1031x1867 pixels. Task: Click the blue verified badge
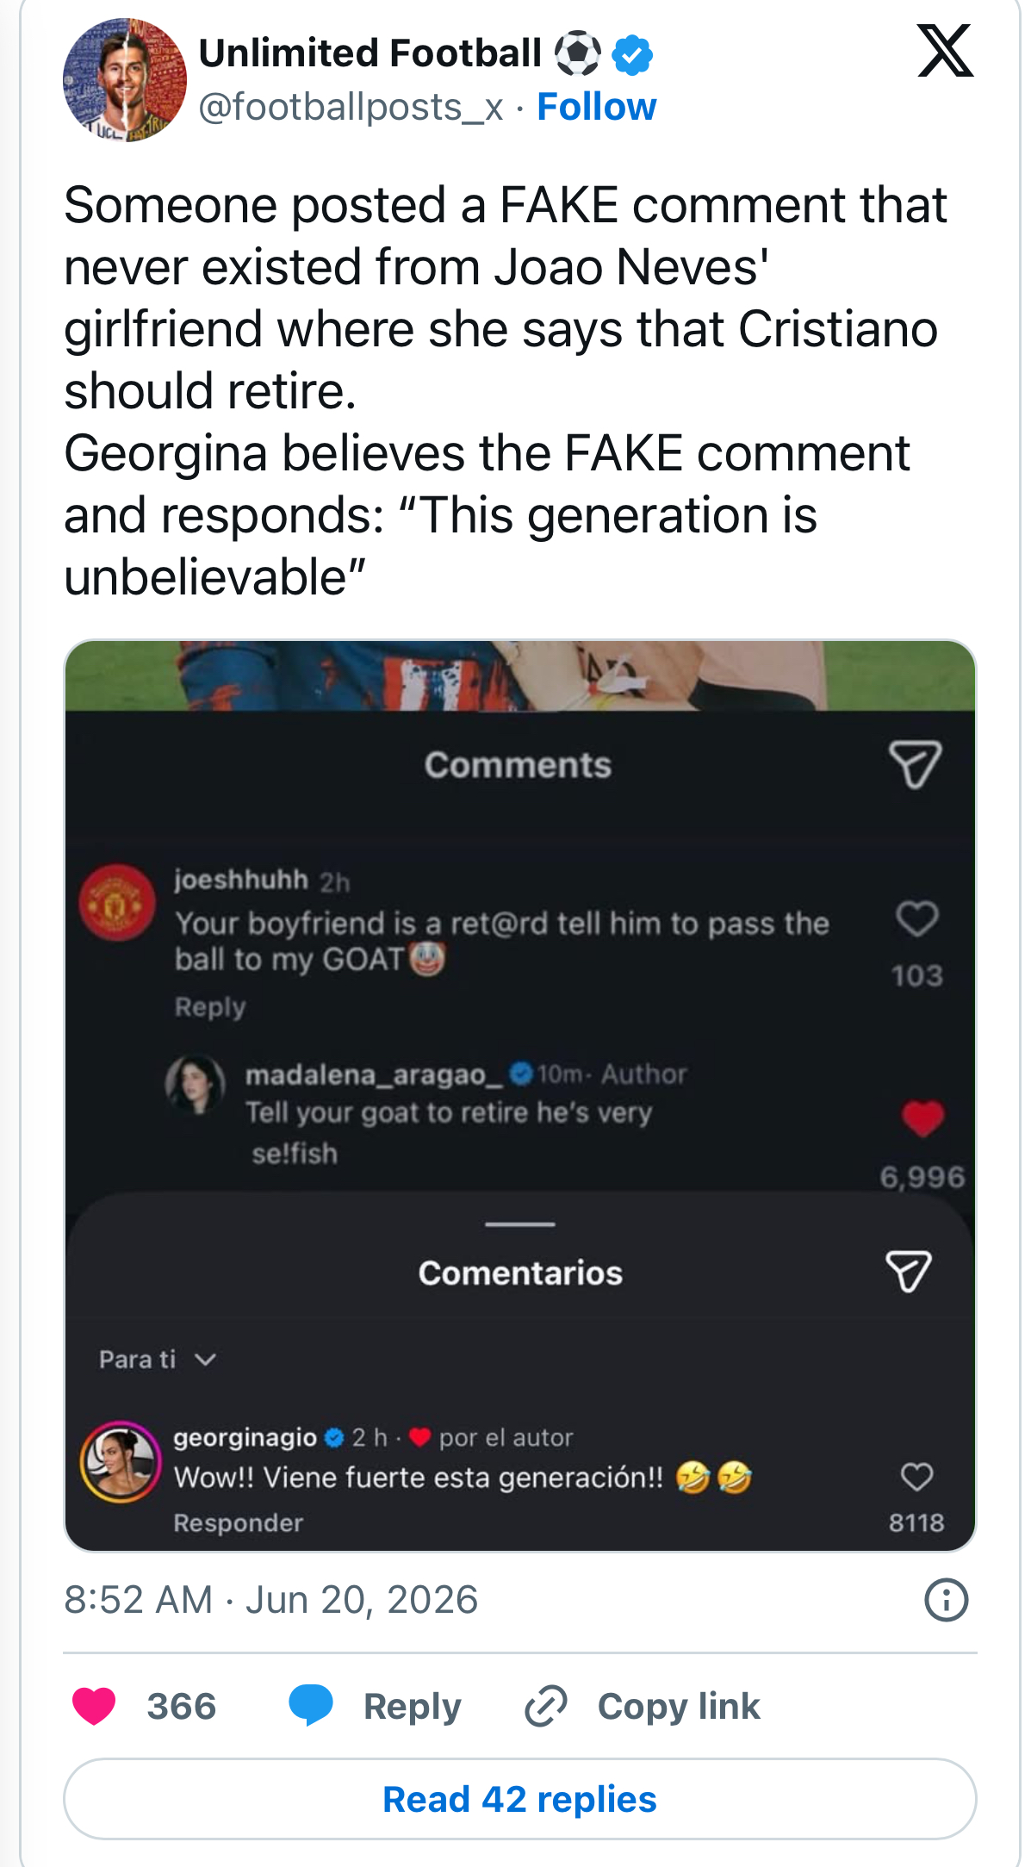click(632, 54)
